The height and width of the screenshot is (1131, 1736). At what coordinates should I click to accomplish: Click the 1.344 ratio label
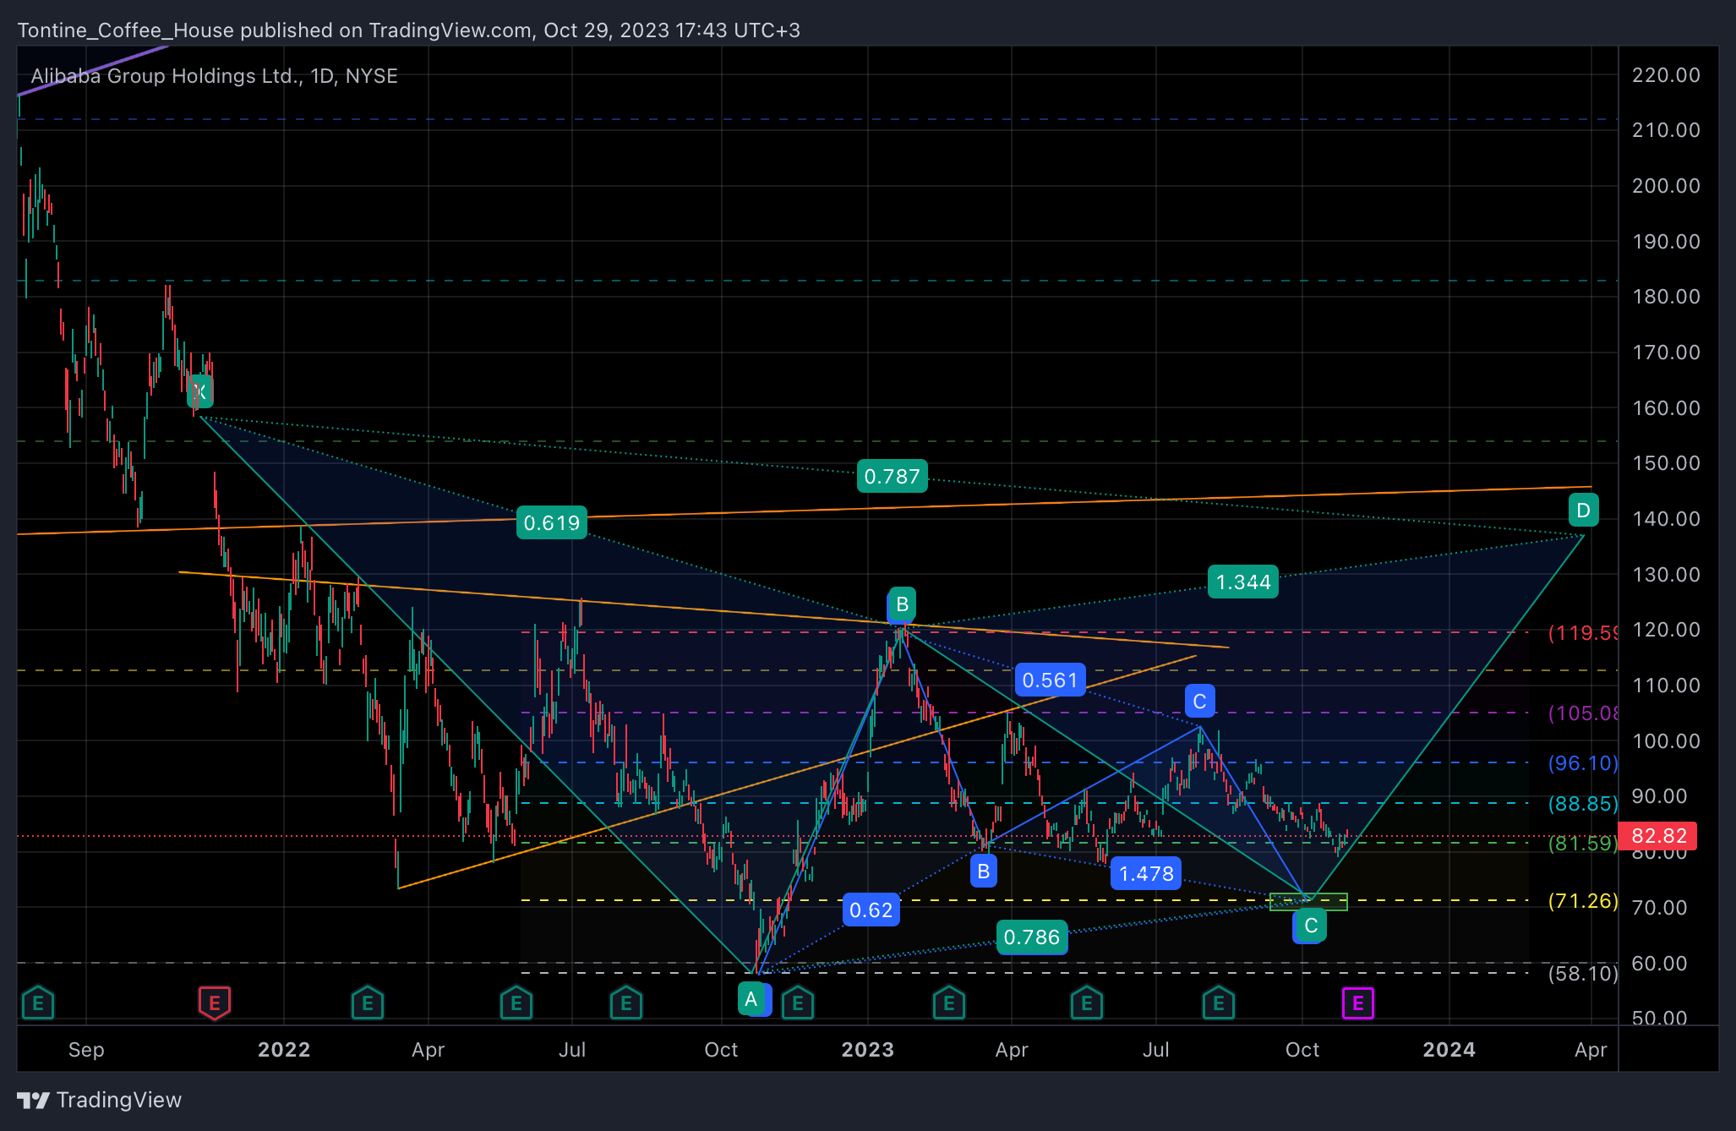coord(1243,582)
